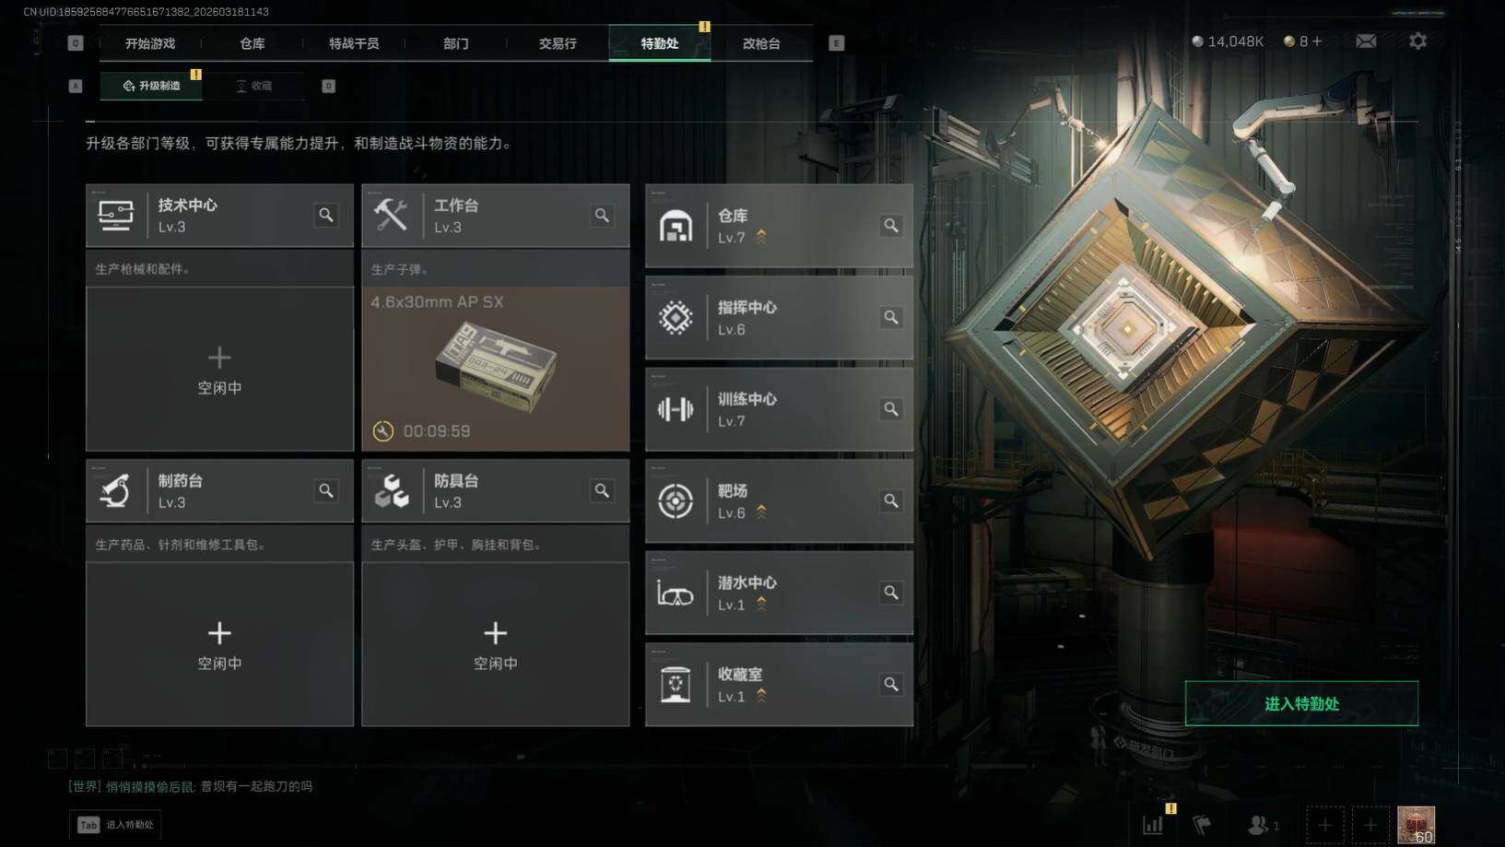The width and height of the screenshot is (1505, 847).
Task: Open the settings gear icon
Action: (x=1417, y=41)
